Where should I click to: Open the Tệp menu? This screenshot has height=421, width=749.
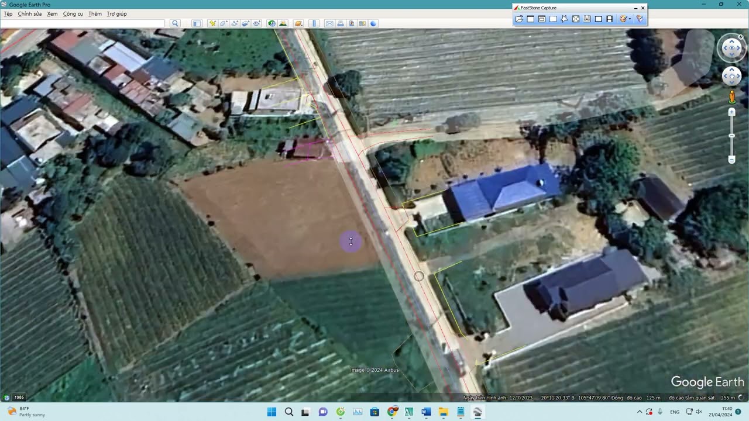pos(8,13)
